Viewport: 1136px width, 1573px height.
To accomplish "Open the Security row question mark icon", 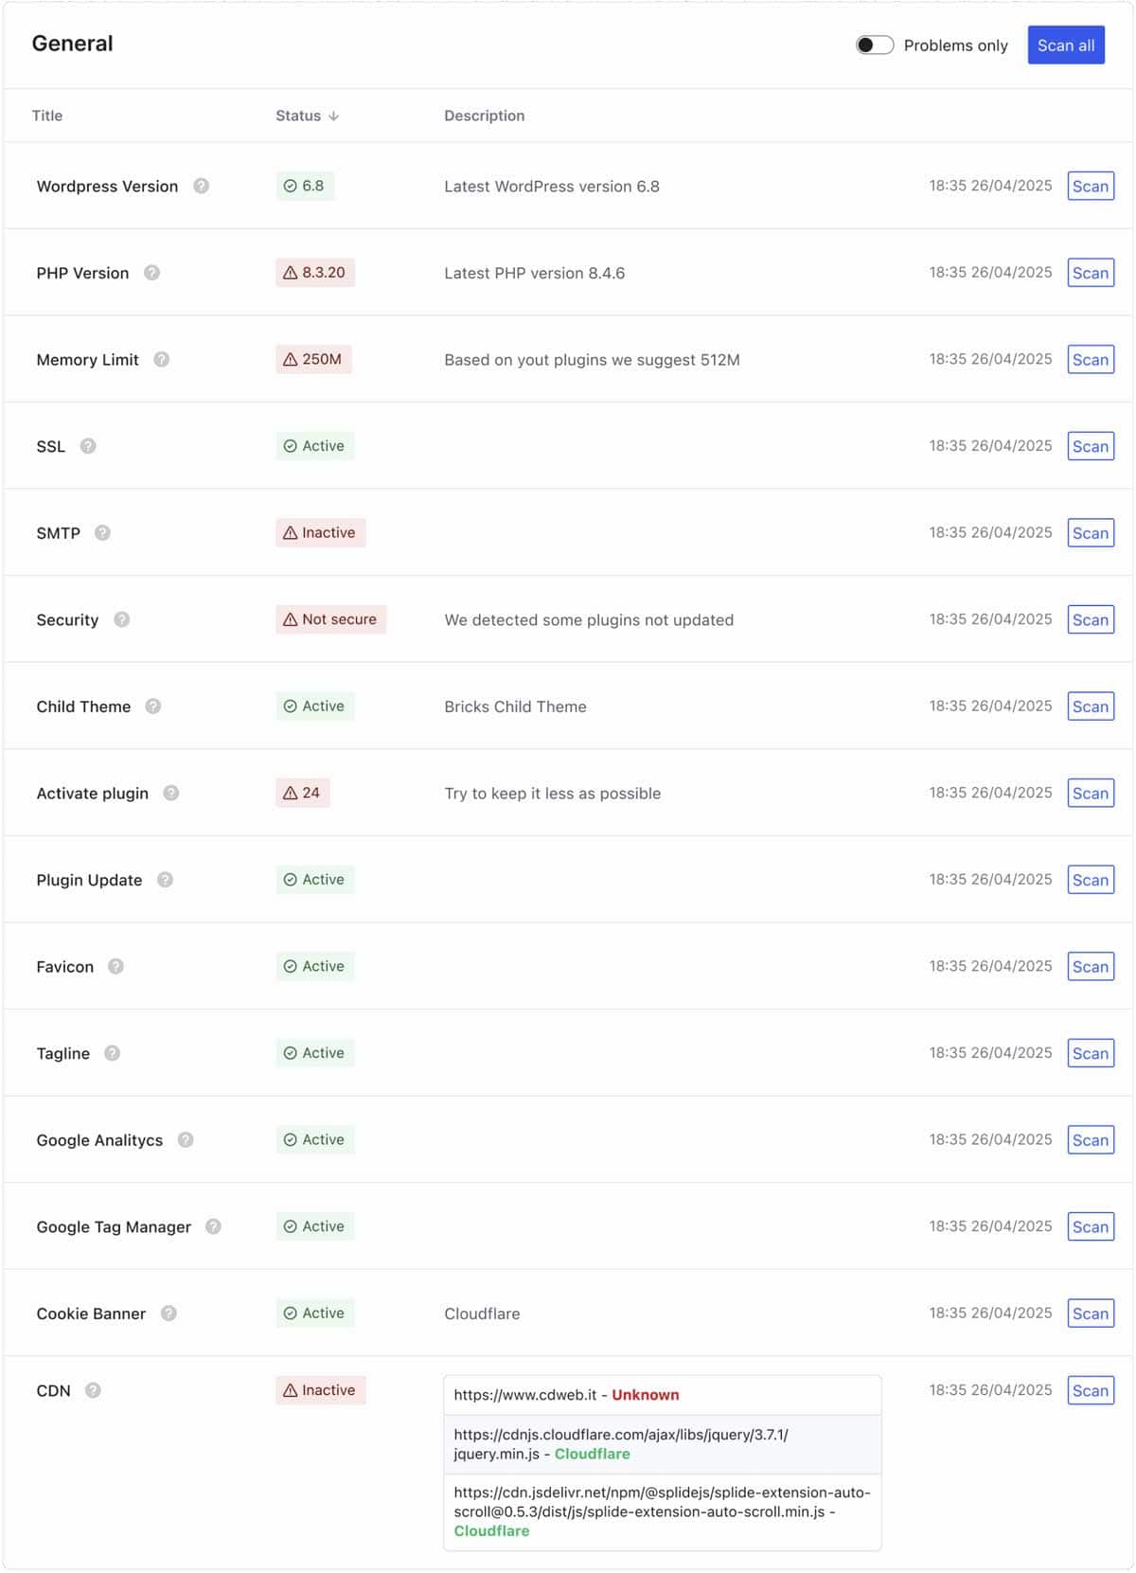I will point(121,619).
